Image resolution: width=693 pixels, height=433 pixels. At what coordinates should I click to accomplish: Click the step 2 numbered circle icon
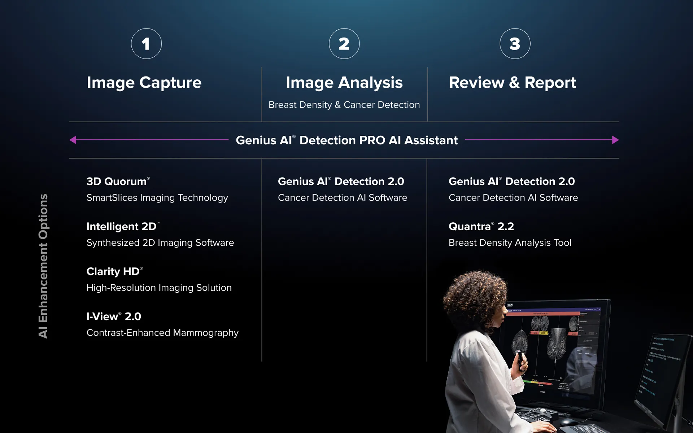[x=344, y=43]
